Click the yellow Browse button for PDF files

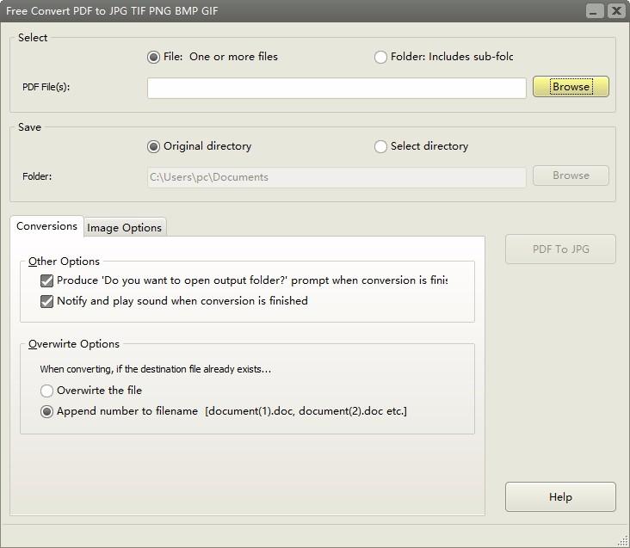(x=571, y=87)
